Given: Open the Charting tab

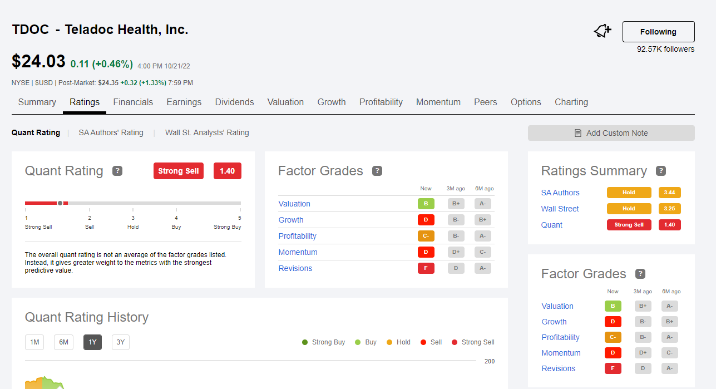Looking at the screenshot, I should tap(571, 102).
